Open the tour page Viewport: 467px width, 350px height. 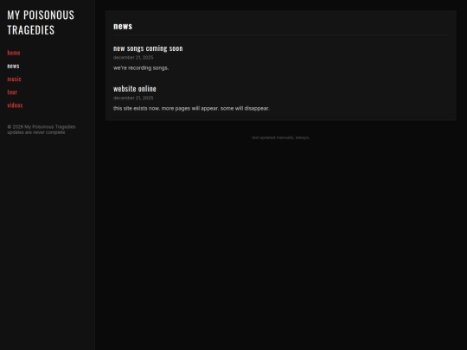12,92
